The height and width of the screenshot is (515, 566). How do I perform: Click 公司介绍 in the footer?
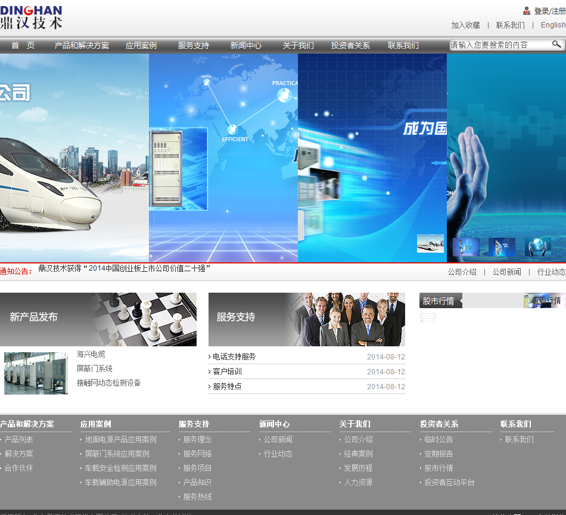(359, 439)
